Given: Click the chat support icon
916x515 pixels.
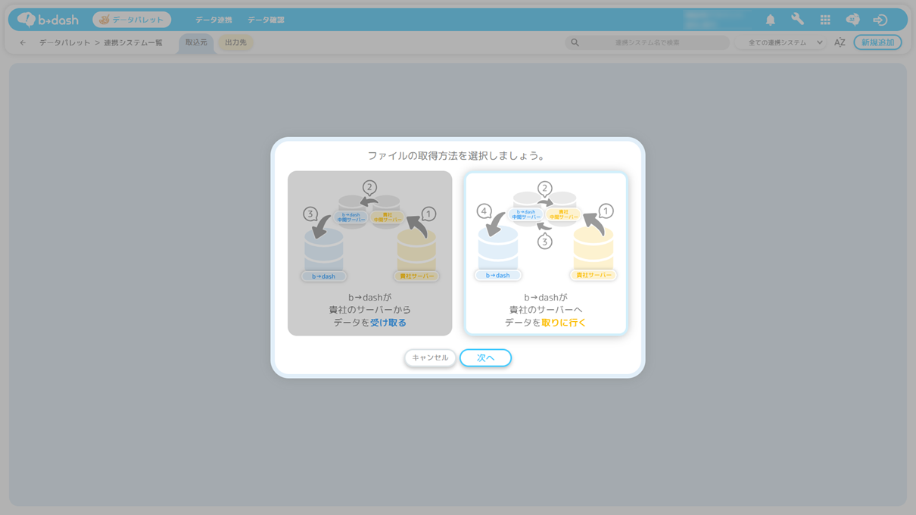Looking at the screenshot, I should pyautogui.click(x=852, y=20).
